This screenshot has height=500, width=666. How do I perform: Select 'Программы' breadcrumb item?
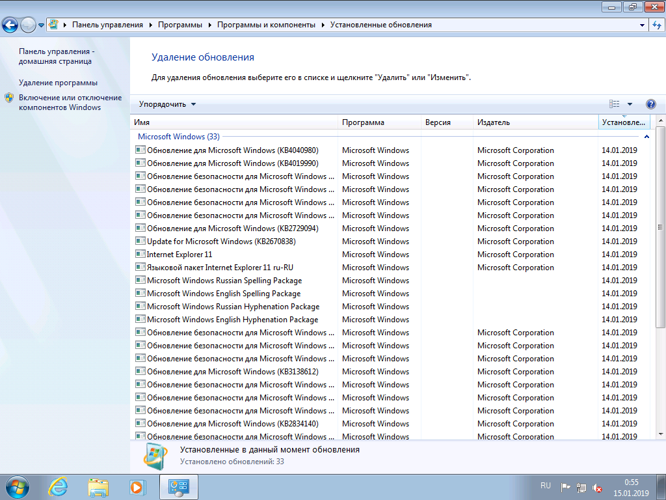point(180,25)
